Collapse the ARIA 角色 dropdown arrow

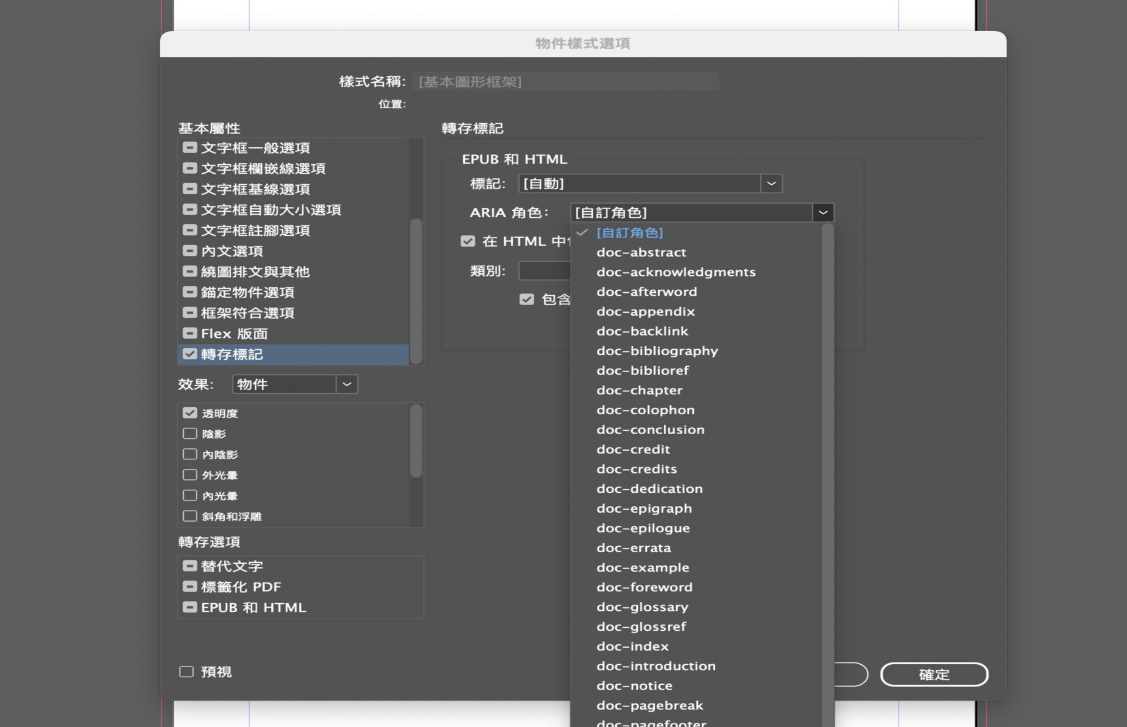pyautogui.click(x=822, y=212)
